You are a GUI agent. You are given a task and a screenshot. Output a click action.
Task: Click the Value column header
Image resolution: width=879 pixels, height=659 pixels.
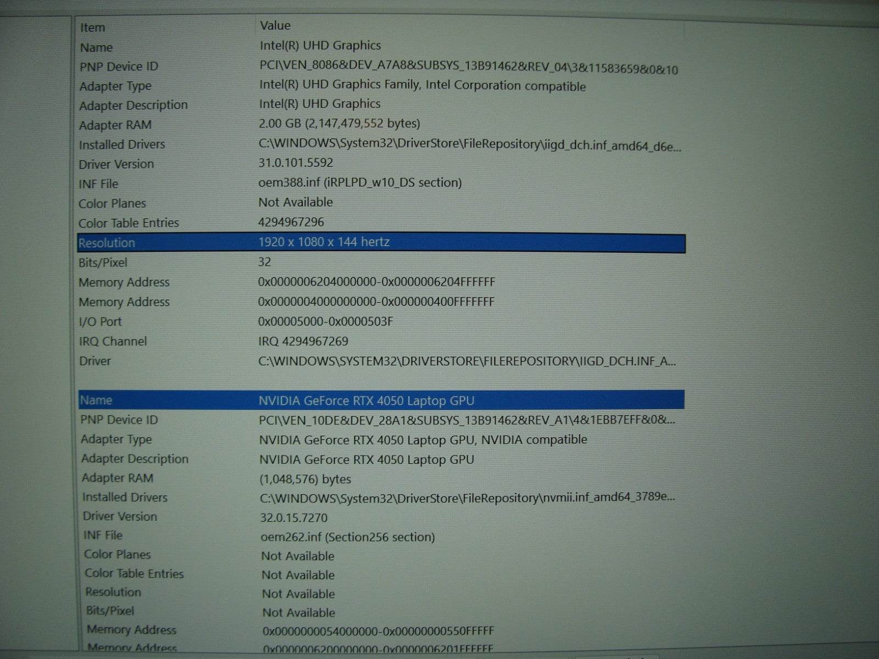(275, 26)
